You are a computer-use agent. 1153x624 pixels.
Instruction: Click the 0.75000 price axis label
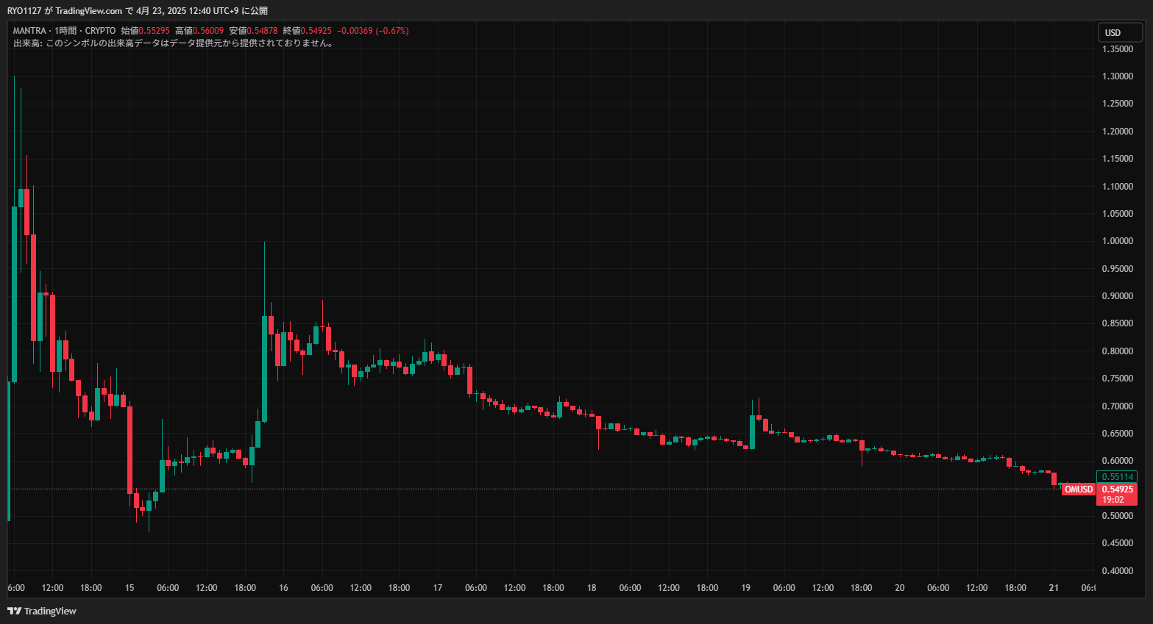pyautogui.click(x=1117, y=379)
